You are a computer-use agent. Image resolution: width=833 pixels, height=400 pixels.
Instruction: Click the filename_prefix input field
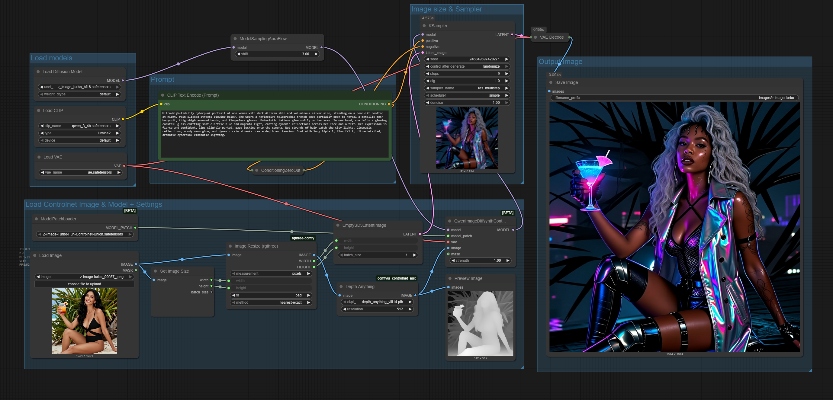674,98
